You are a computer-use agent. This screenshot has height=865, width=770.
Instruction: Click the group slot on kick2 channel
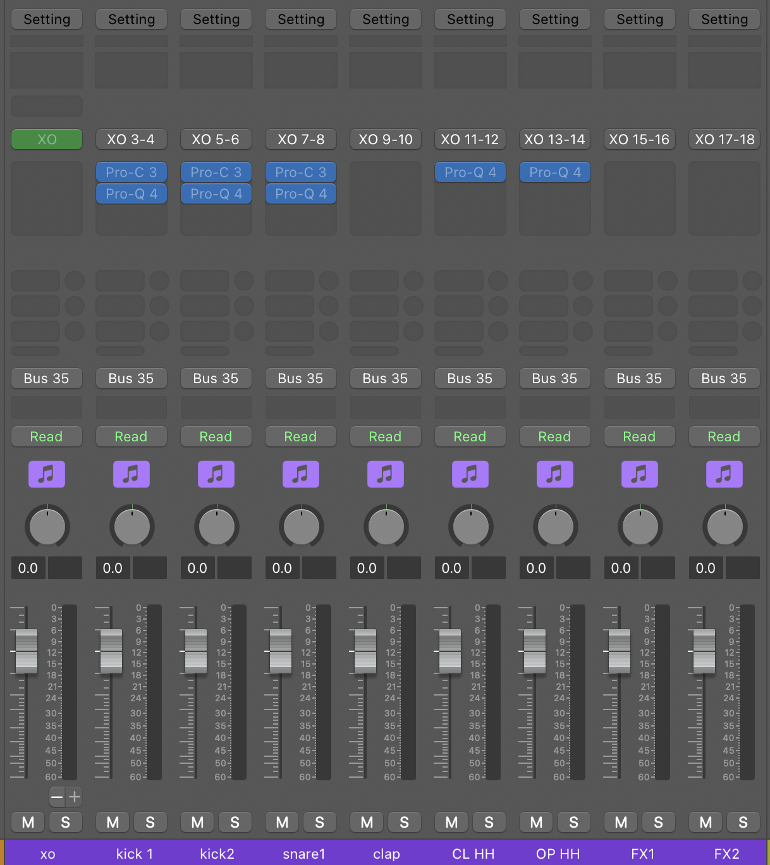216,407
